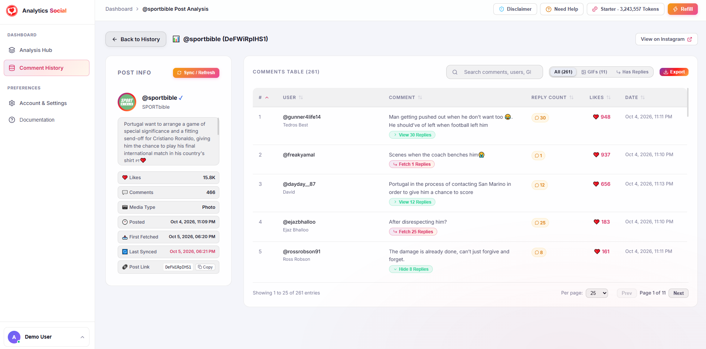Select the All (261) filter tab
Screen dimensions: 706x349
[x=563, y=72]
